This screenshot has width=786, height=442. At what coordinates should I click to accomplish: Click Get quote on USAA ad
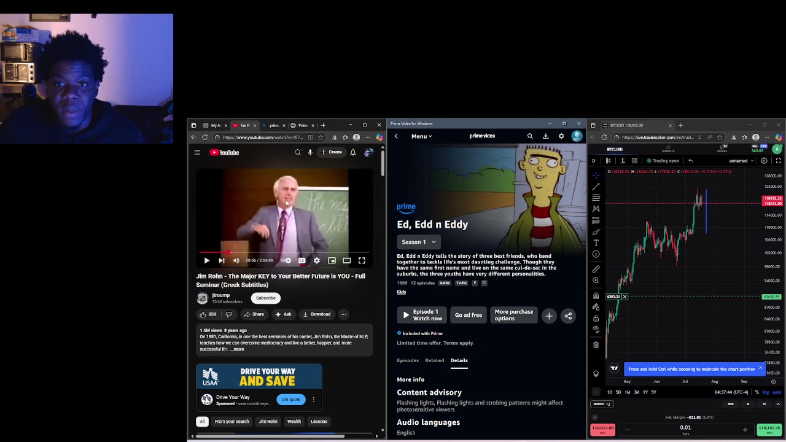click(x=291, y=399)
